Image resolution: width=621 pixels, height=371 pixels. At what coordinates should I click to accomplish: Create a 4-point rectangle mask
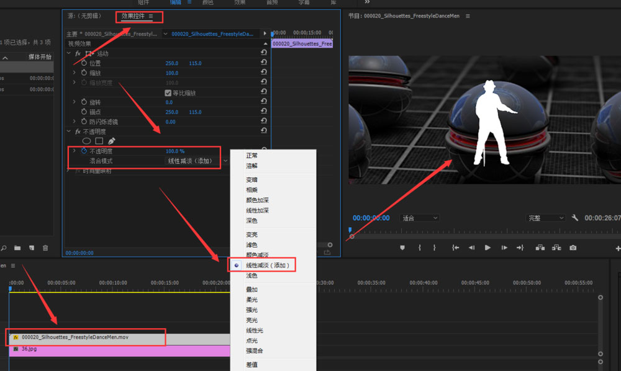99,141
